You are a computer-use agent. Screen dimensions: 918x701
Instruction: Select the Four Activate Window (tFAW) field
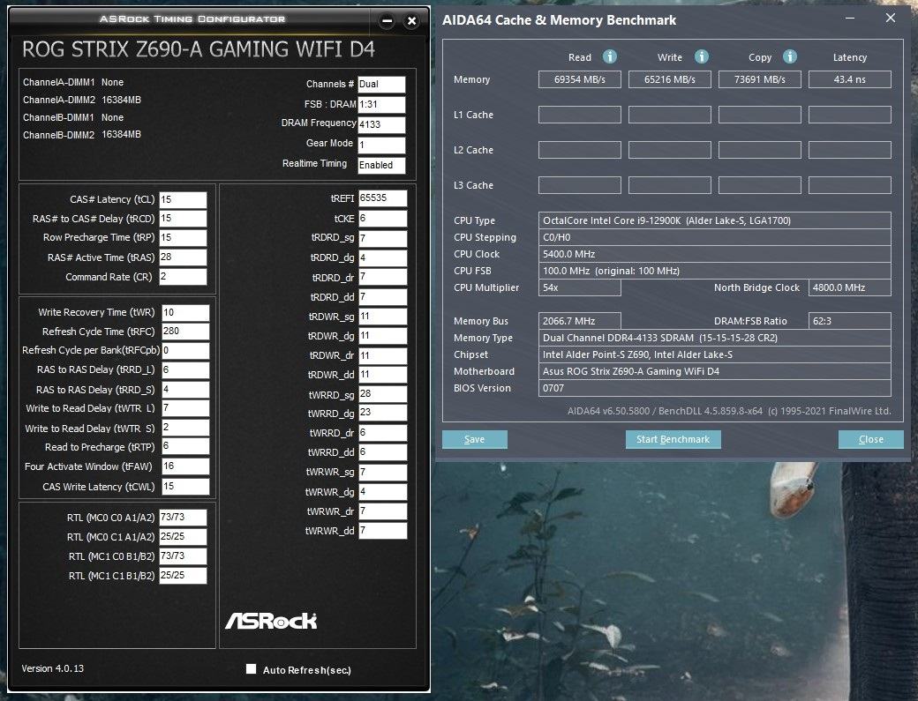point(185,466)
